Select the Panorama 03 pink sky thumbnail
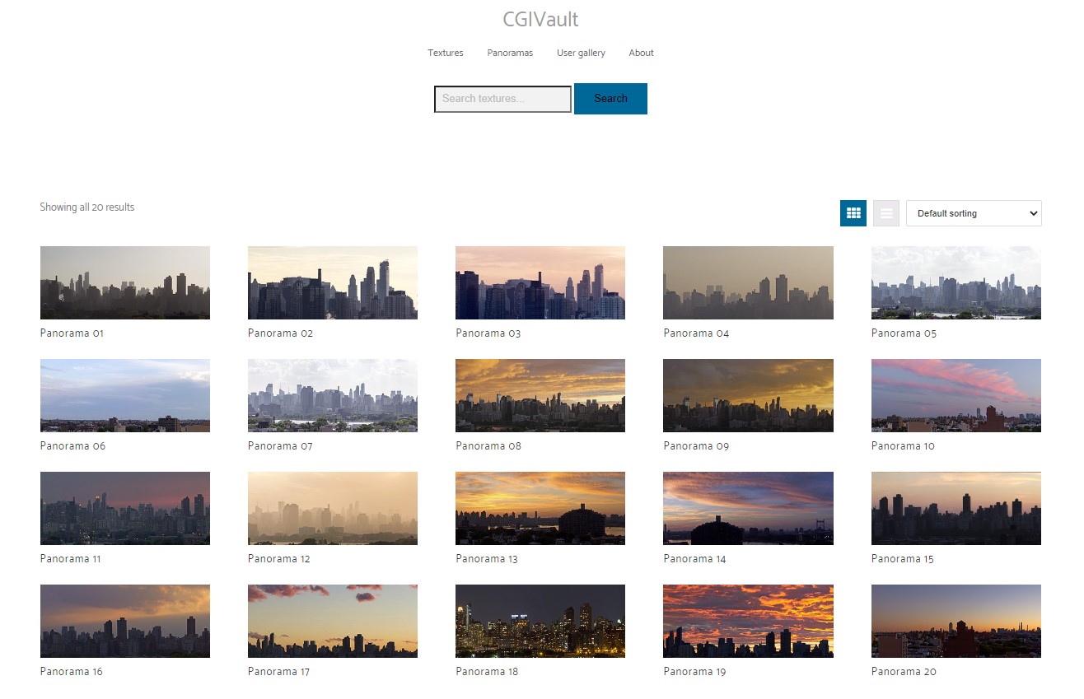 (x=540, y=282)
